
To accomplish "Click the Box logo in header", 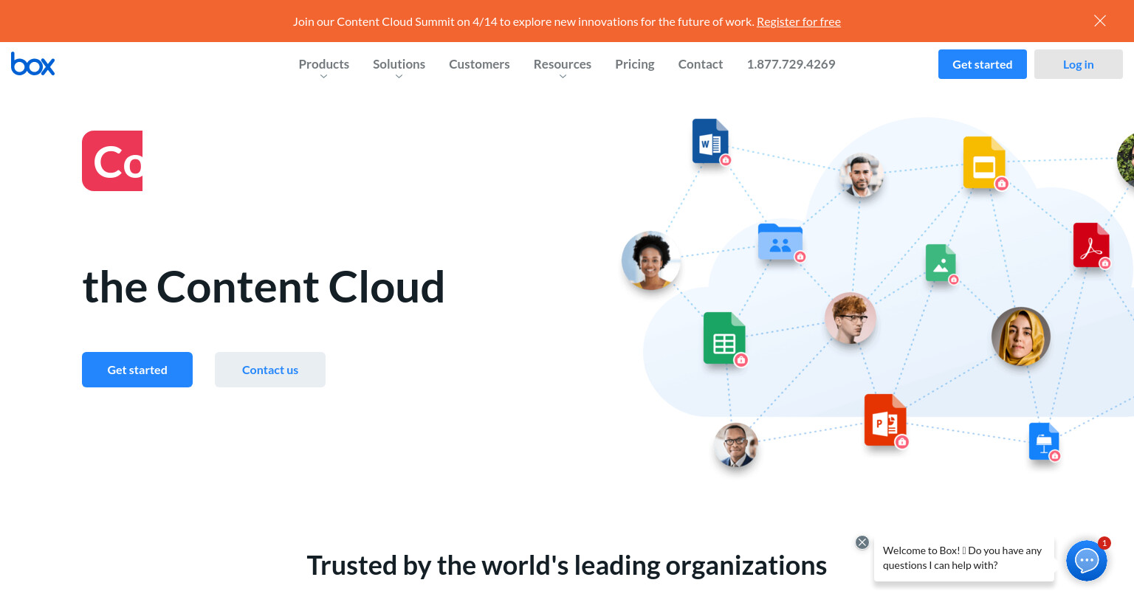I will point(32,64).
